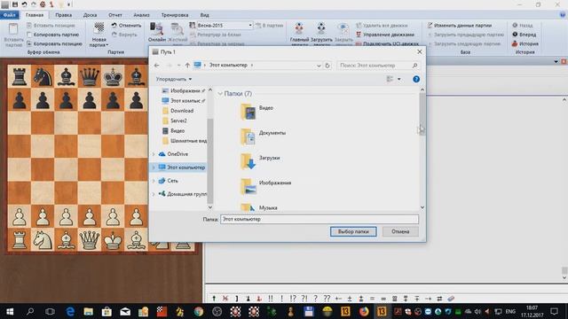Click the blue help icon in the dialog
Viewport: 568px width, 319px height.
click(x=416, y=79)
